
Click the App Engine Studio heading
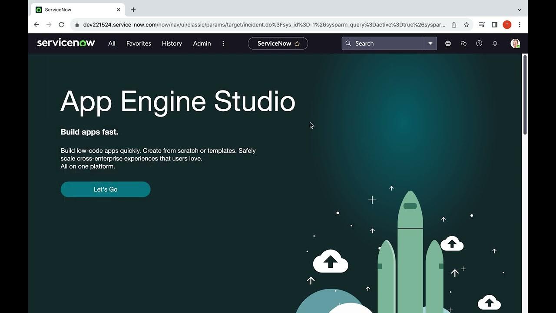point(178,102)
